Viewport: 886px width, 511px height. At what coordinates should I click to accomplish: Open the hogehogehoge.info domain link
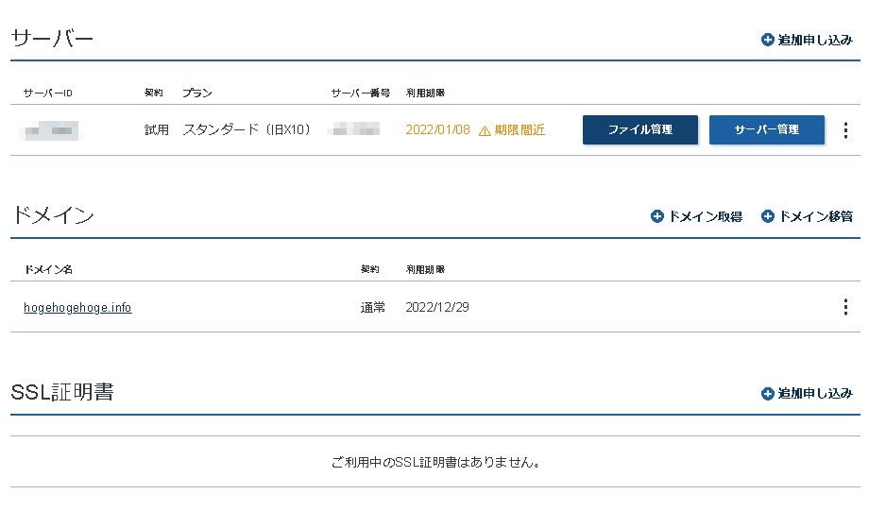pyautogui.click(x=77, y=307)
